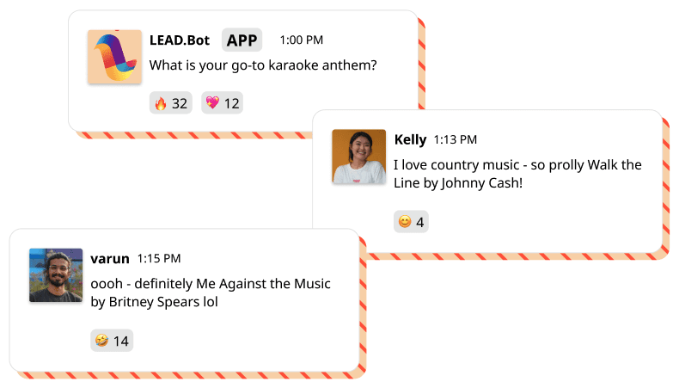This screenshot has width=679, height=388.
Task: Open Kelly's username link
Action: click(x=410, y=139)
